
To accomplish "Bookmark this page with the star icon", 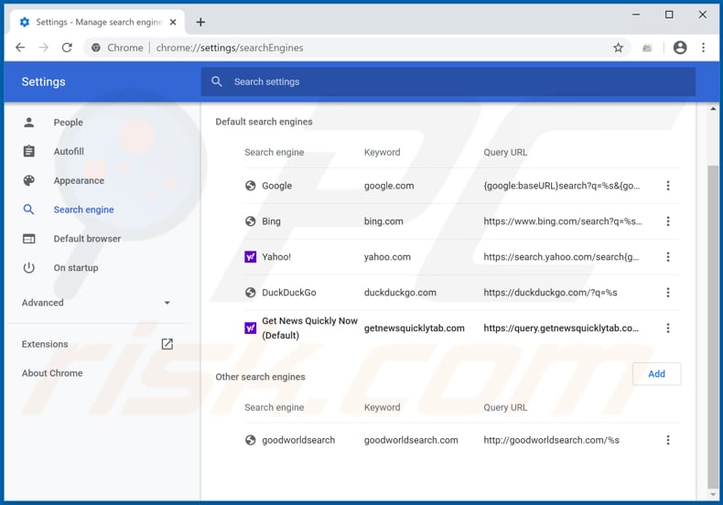I will [x=618, y=48].
